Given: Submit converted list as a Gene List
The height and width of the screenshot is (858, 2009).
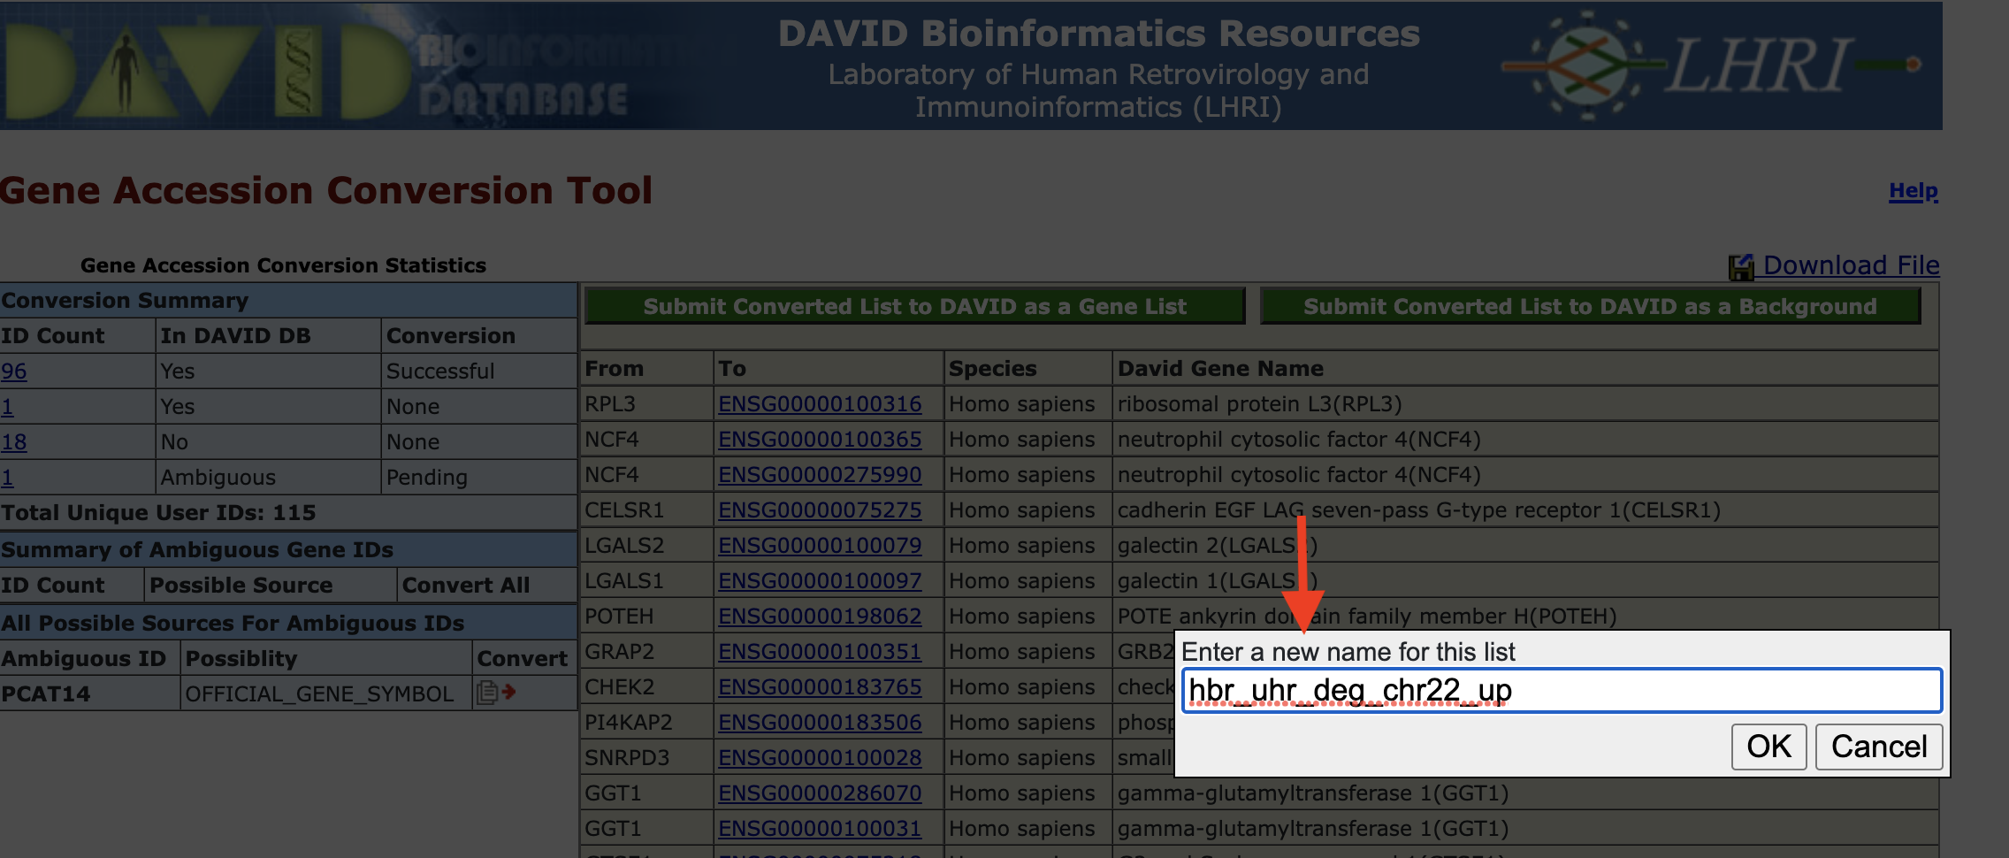Looking at the screenshot, I should point(914,306).
